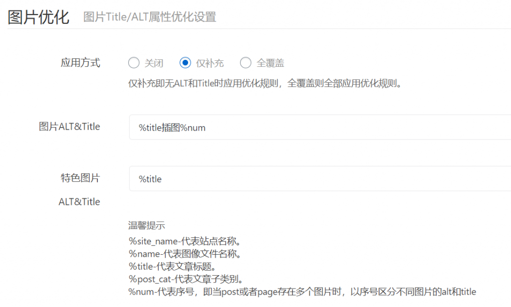
Task: Click the 图片Title/ALT属性优化设置 subtitle
Action: click(150, 17)
